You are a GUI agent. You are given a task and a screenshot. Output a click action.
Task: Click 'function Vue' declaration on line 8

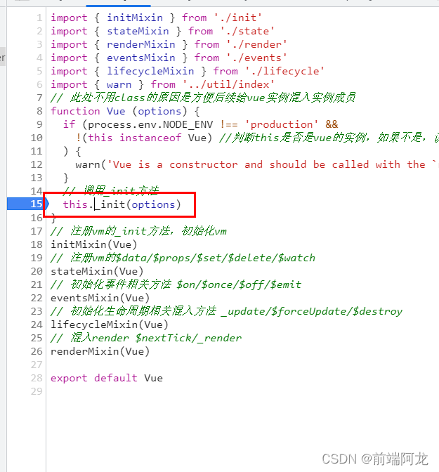(88, 111)
